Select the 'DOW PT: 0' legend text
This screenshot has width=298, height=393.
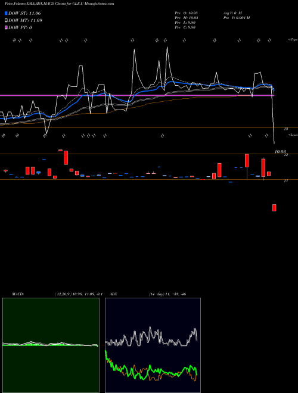20,27
